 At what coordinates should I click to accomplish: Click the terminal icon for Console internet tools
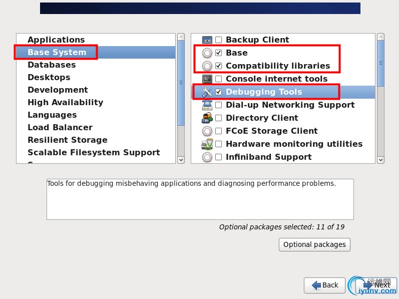(207, 79)
